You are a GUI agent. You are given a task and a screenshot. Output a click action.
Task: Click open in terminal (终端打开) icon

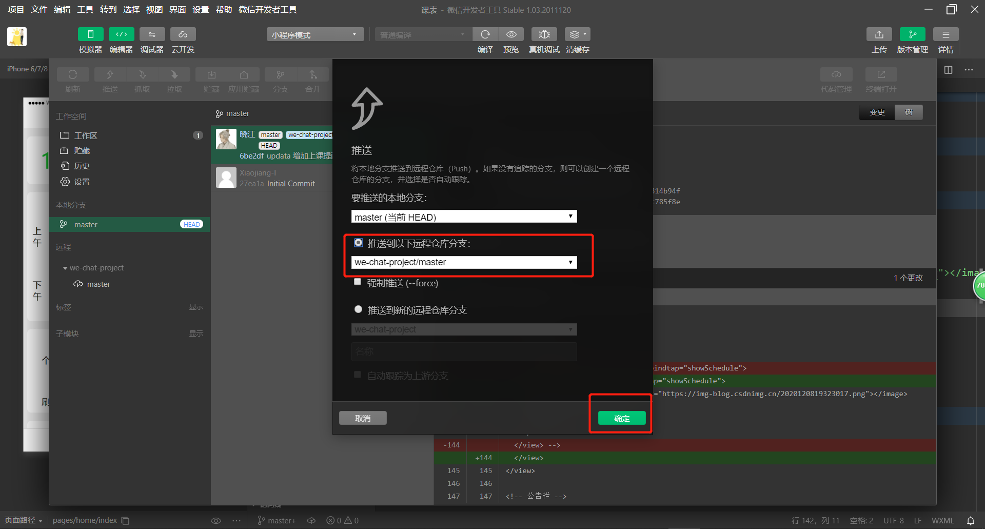coord(881,74)
